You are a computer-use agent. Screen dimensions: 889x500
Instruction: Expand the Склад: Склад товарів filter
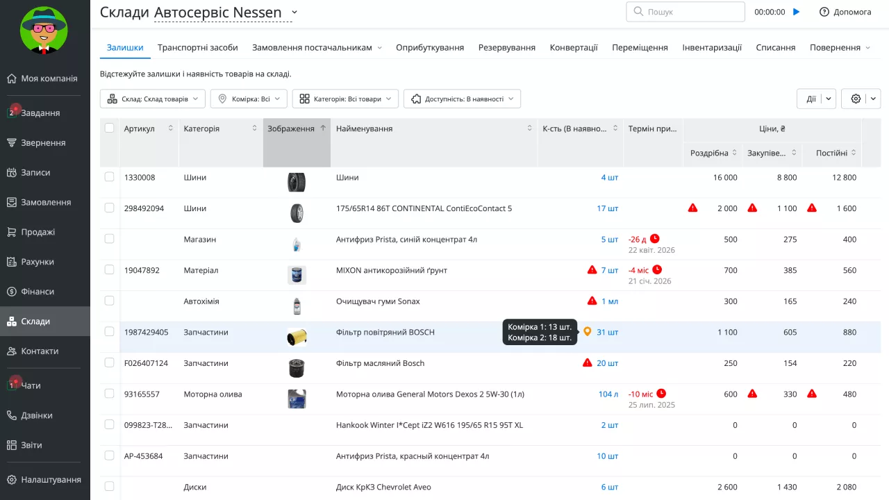tap(153, 99)
